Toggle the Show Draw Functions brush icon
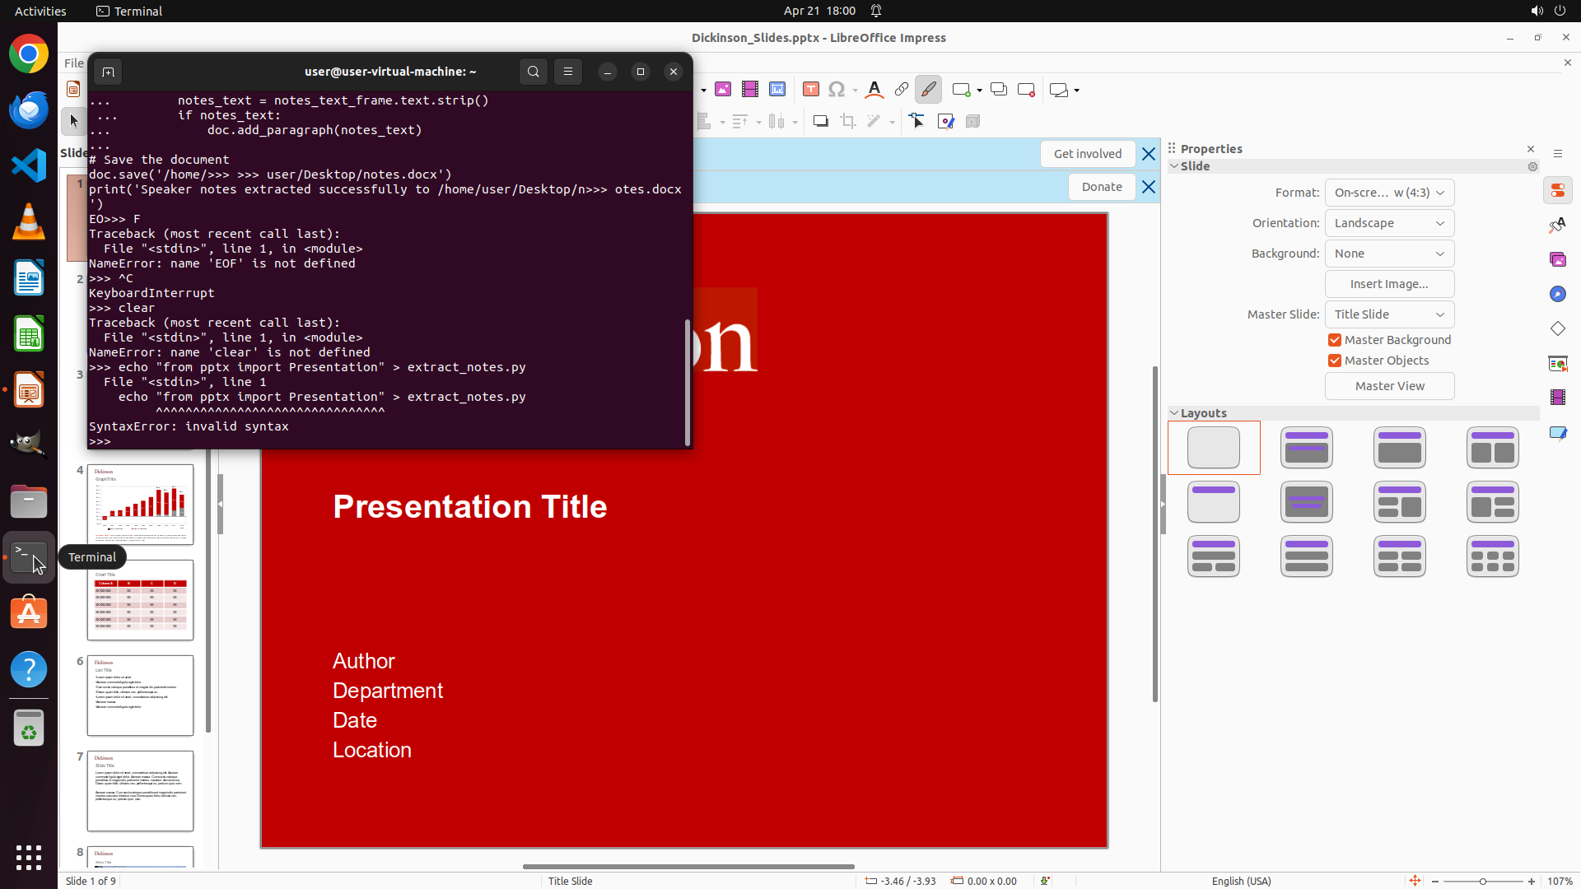 pyautogui.click(x=928, y=90)
